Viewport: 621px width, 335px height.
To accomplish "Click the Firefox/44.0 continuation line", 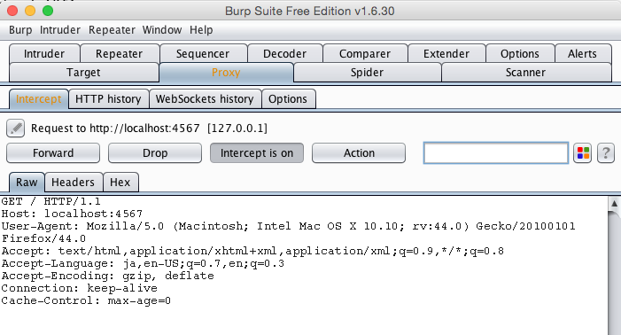I will tap(43, 238).
